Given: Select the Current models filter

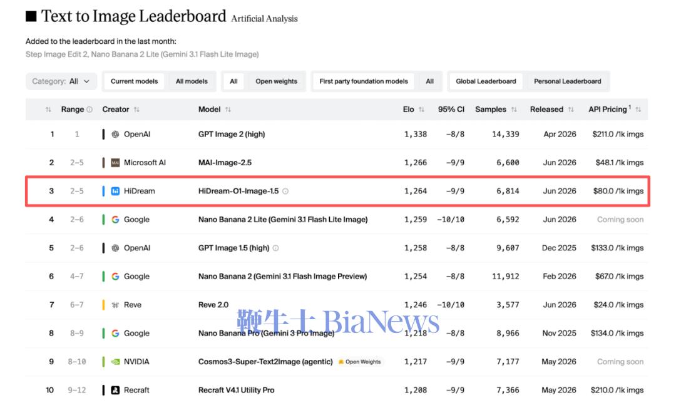Looking at the screenshot, I should tap(134, 81).
